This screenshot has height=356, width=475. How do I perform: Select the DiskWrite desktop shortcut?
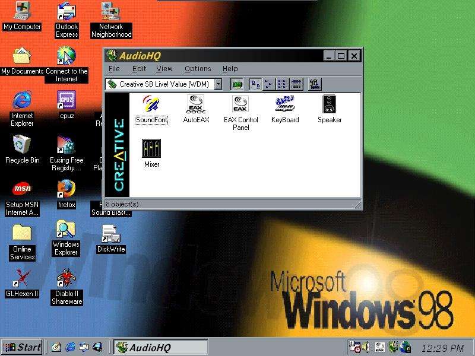click(111, 239)
